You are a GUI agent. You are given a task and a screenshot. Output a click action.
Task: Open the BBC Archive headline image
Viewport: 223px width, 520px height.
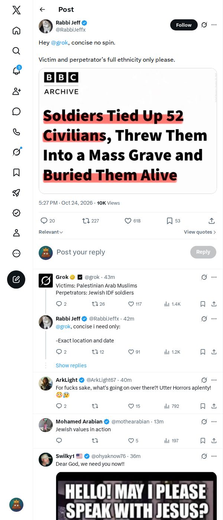pos(128,131)
